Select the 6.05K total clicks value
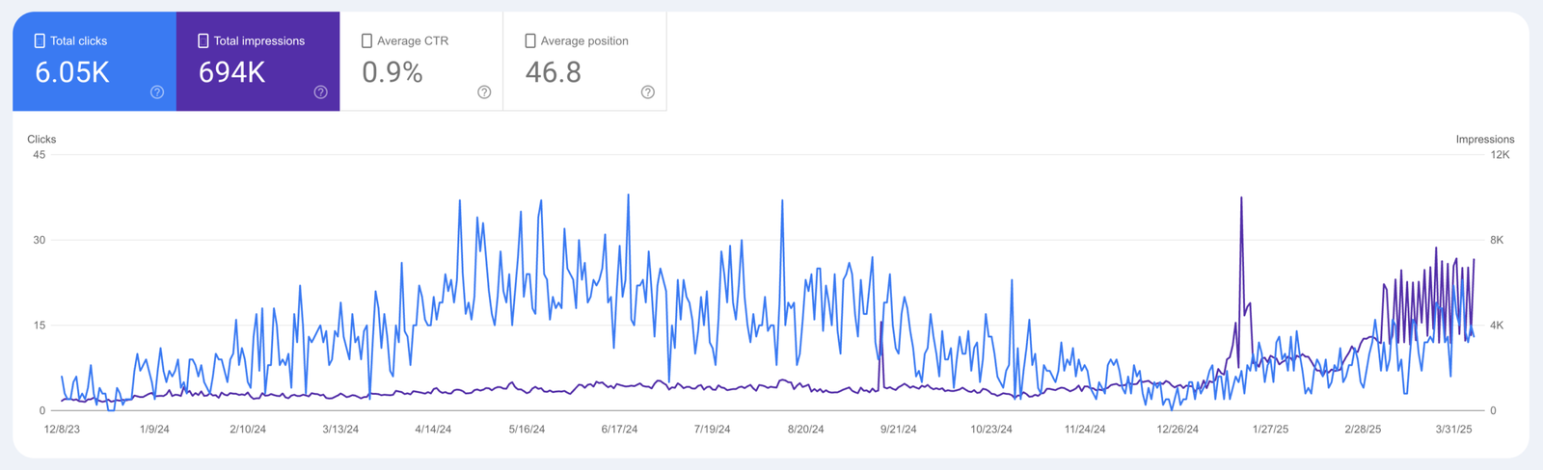Screen dimensions: 1543x470 point(72,72)
